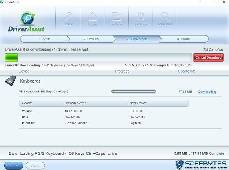Image resolution: width=229 pixels, height=170 pixels.
Task: Click current version 10.0.15063.0
Action: coord(73,111)
